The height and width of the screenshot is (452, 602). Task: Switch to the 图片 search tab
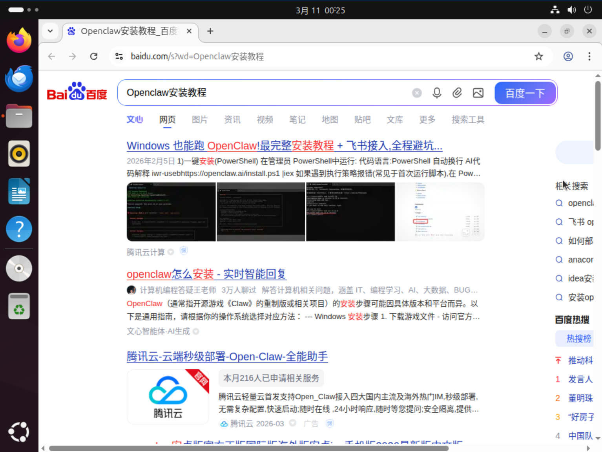point(199,120)
